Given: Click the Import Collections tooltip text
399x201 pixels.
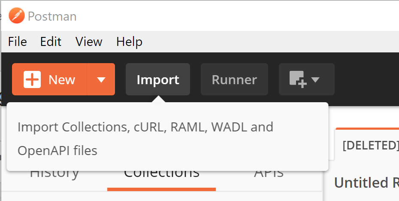Looking at the screenshot, I should (x=145, y=138).
